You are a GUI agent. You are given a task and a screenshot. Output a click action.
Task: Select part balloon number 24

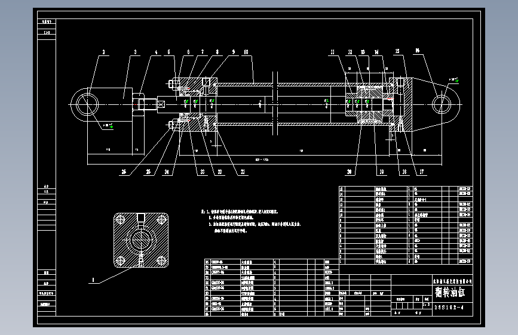point(167,172)
